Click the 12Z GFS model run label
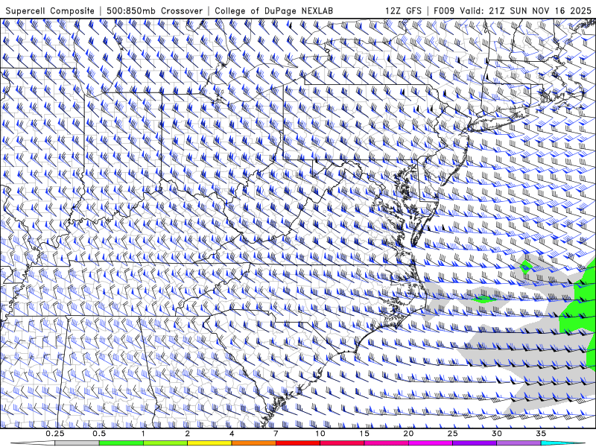Image resolution: width=596 pixels, height=447 pixels. coord(403,10)
